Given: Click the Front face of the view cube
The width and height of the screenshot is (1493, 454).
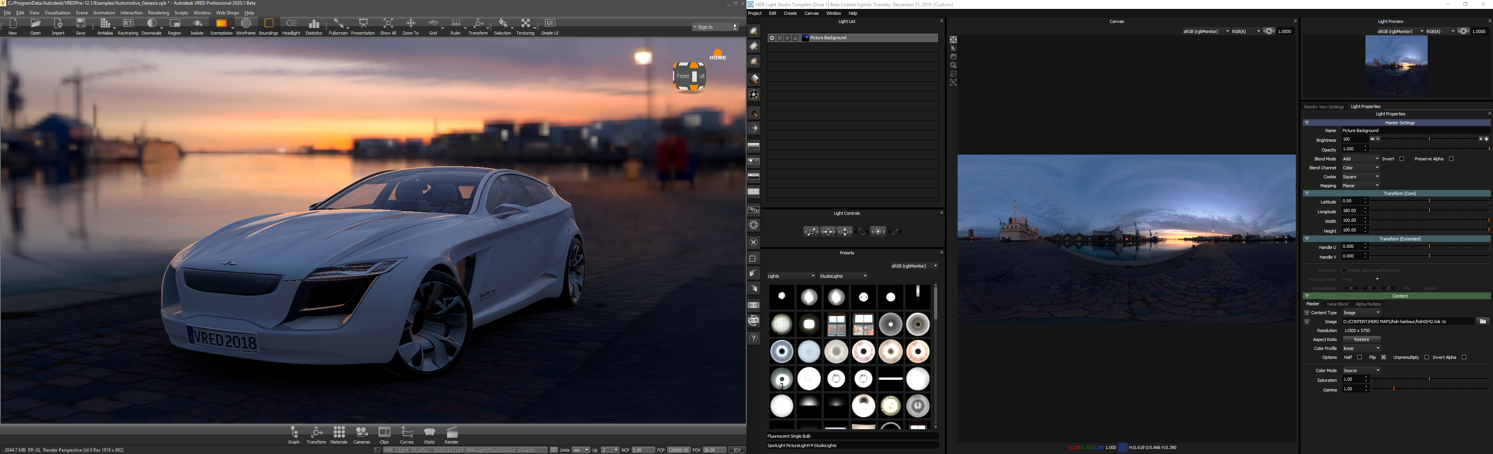Looking at the screenshot, I should tap(683, 77).
